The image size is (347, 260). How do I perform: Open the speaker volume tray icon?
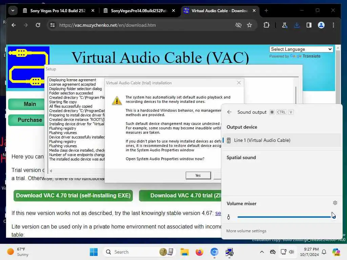coord(291,252)
